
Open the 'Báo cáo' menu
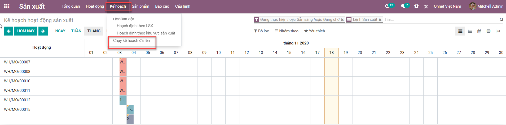(162, 6)
